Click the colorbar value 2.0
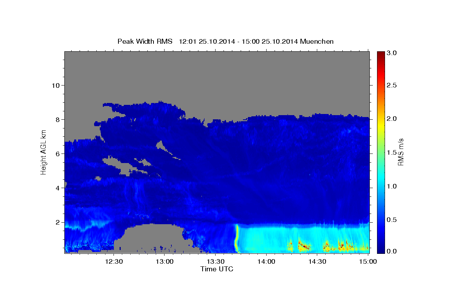 pyautogui.click(x=392, y=119)
